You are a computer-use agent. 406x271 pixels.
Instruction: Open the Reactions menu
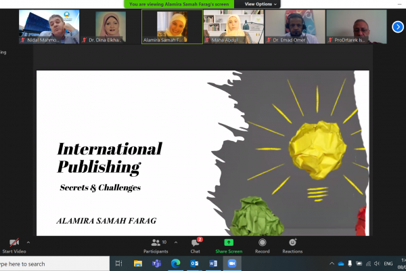click(x=292, y=245)
